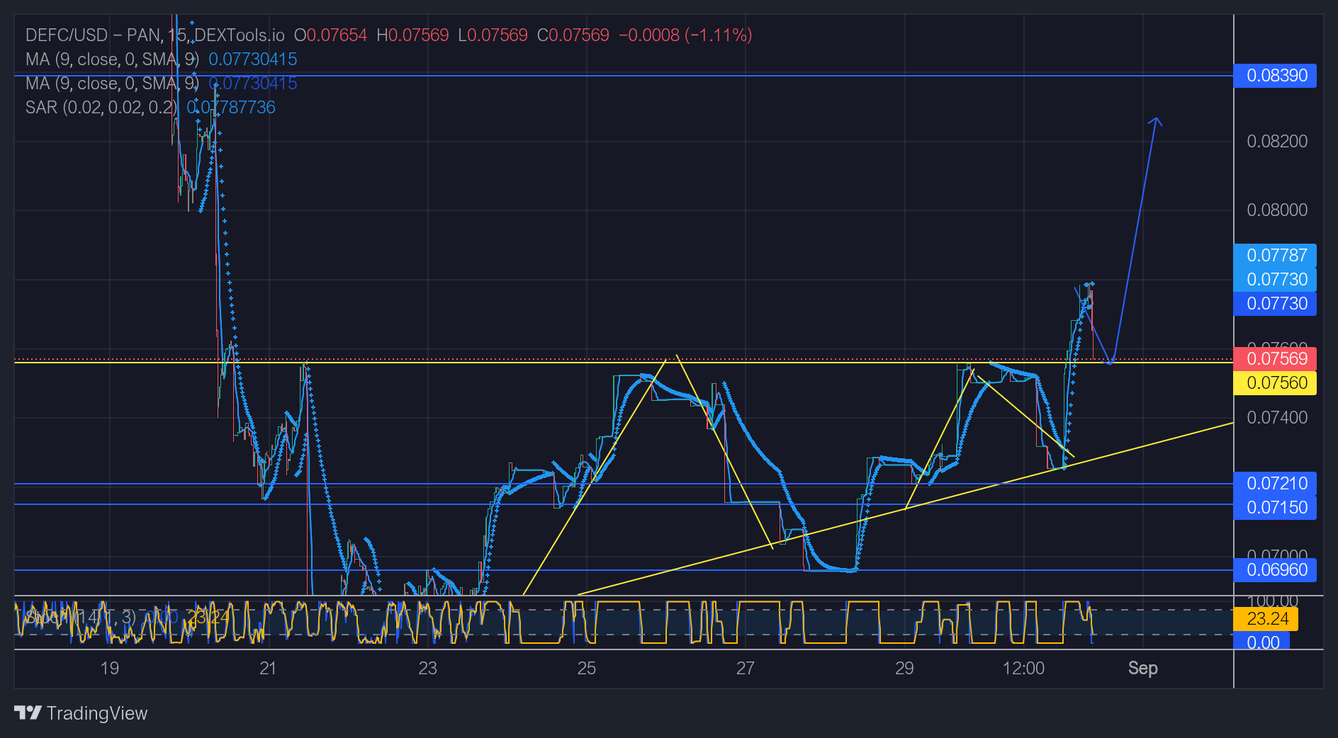Viewport: 1338px width, 738px height.
Task: Click the blue 0.00 stochastic value tag
Action: coord(1261,642)
